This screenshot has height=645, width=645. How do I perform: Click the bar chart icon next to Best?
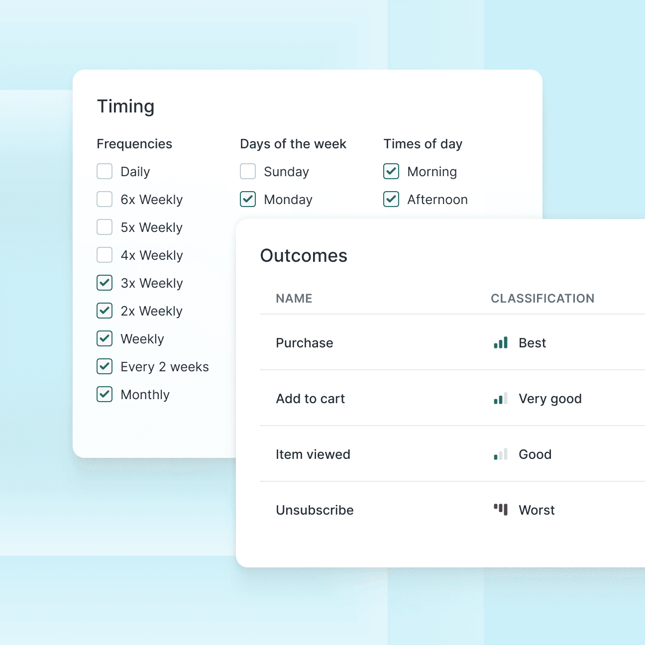pyautogui.click(x=500, y=342)
